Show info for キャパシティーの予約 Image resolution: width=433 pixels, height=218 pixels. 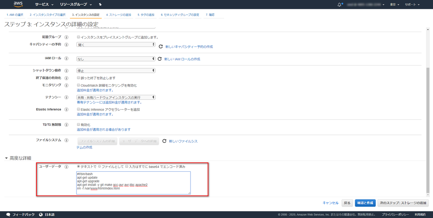pyautogui.click(x=66, y=44)
